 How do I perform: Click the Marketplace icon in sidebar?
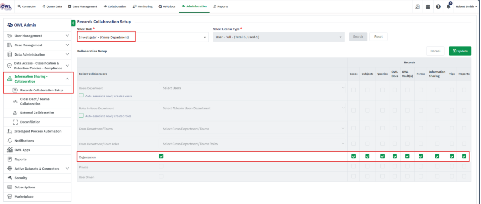pos(10,196)
